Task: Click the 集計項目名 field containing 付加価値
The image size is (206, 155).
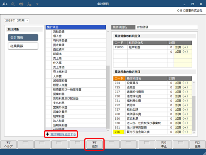Action: [x=167, y=27]
